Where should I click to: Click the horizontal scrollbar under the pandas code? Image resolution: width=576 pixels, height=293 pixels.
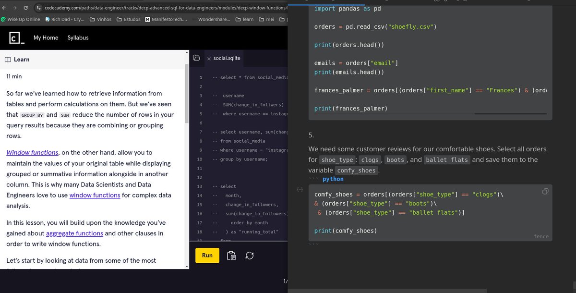tap(510, 114)
